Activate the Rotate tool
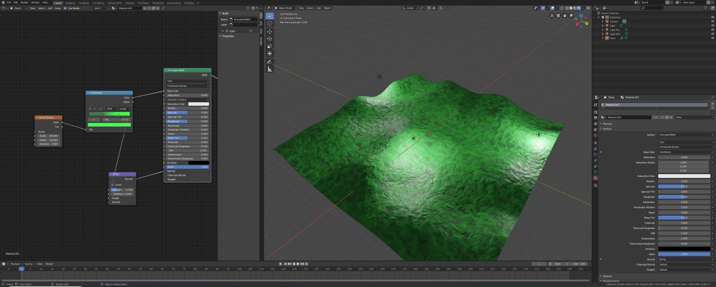Viewport: 716px width, 287px height. pyautogui.click(x=270, y=38)
